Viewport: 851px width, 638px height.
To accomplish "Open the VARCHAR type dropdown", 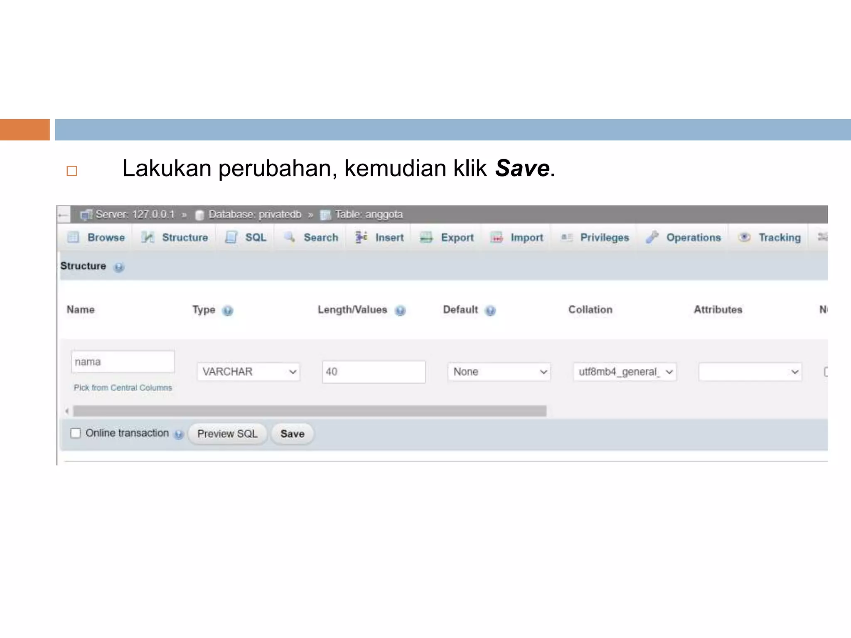I will [248, 372].
